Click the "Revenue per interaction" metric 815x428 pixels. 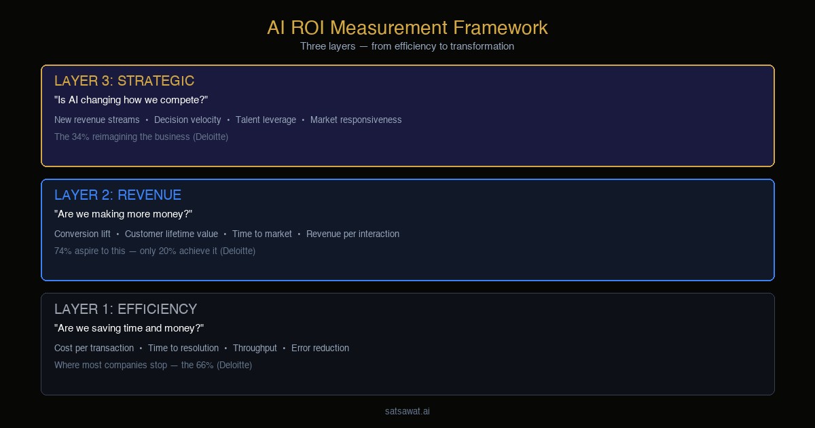[x=352, y=234]
